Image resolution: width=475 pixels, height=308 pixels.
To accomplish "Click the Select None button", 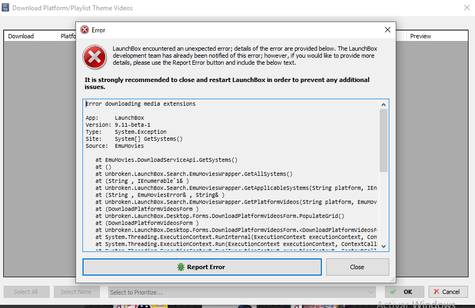I will pyautogui.click(x=77, y=292).
